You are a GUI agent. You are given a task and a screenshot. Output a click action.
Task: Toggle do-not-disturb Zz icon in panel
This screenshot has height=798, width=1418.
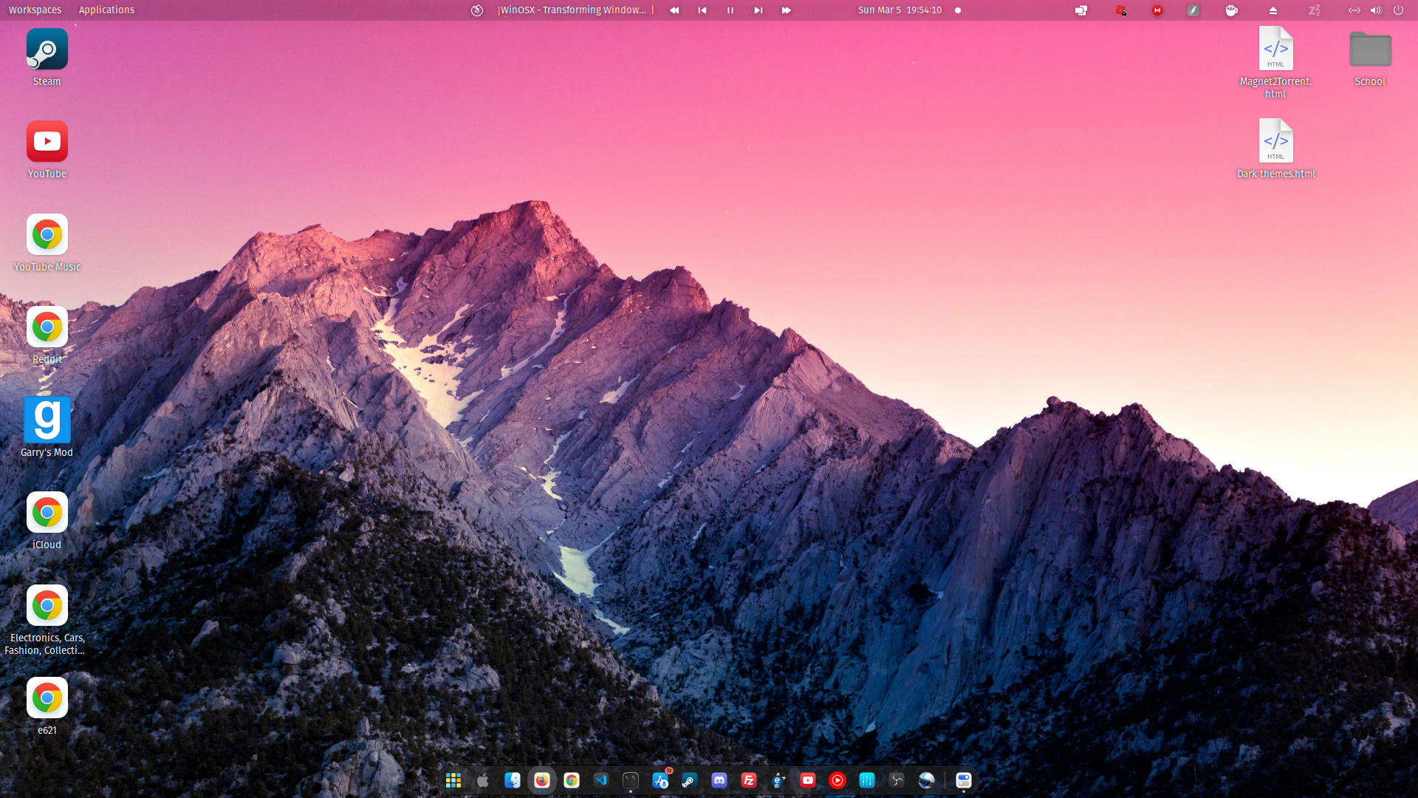pos(1315,10)
